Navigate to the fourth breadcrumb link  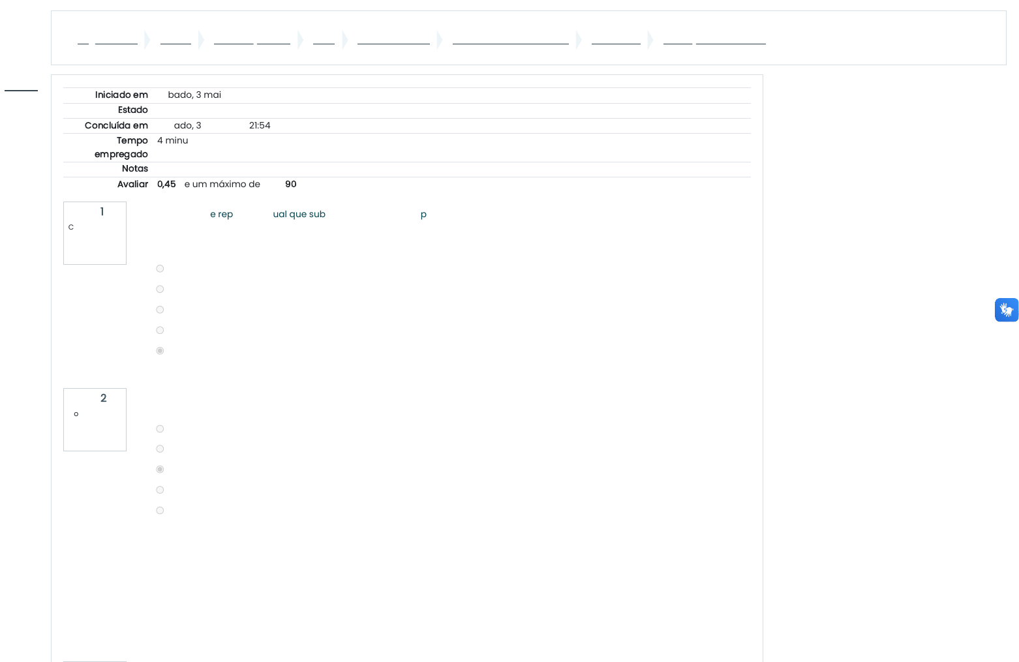click(324, 40)
